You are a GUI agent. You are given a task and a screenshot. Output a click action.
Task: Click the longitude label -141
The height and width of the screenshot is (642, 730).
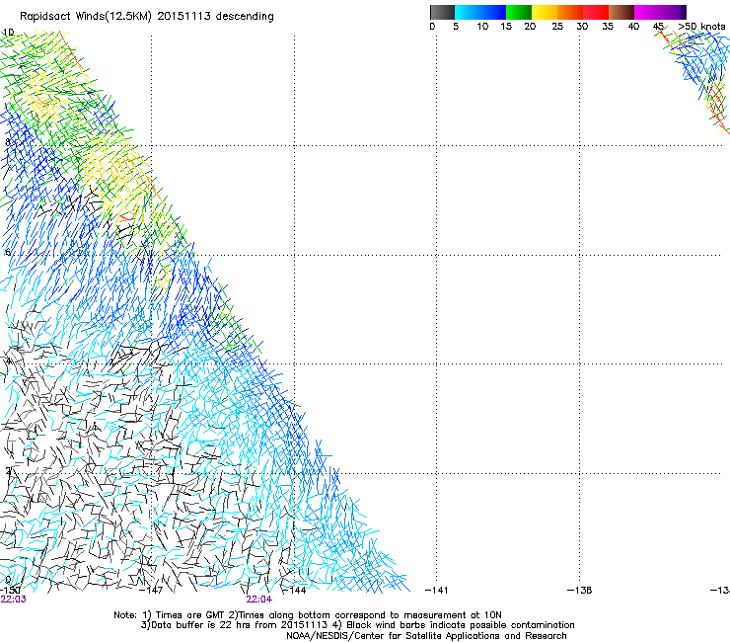437,591
